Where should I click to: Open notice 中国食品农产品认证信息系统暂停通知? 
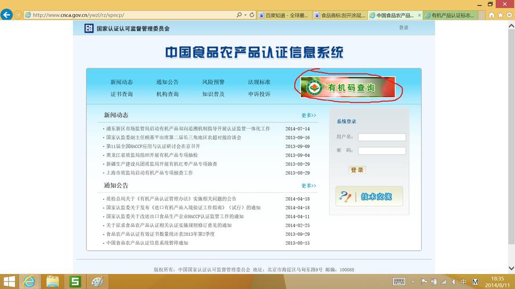147,243
